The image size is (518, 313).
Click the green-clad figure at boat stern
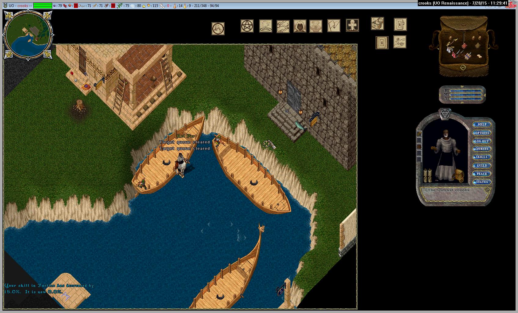coord(142,183)
